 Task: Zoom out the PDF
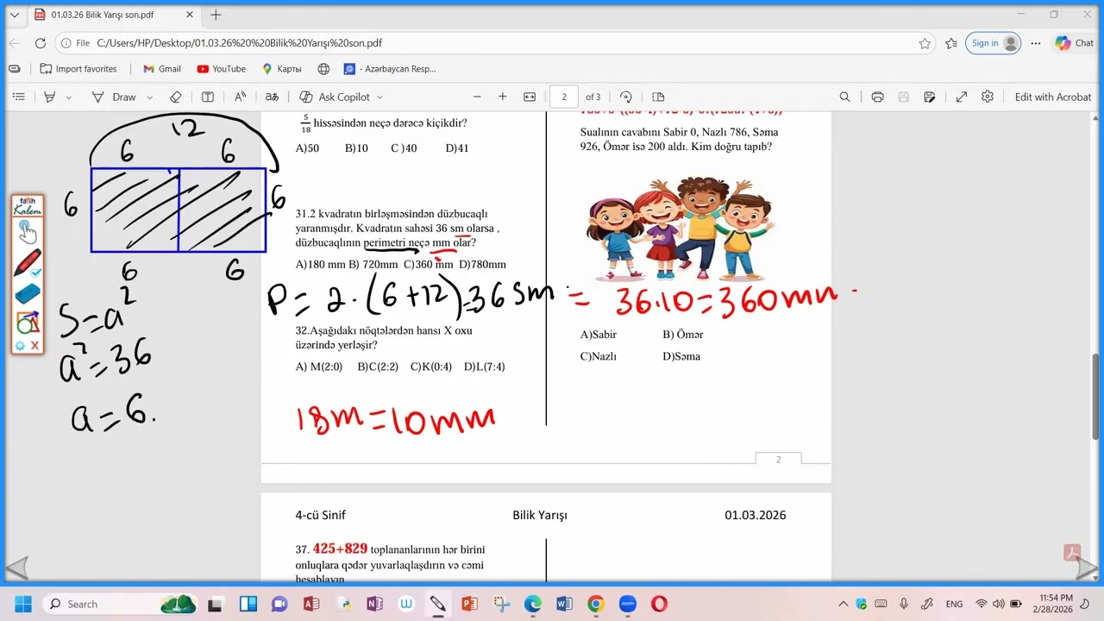point(477,97)
